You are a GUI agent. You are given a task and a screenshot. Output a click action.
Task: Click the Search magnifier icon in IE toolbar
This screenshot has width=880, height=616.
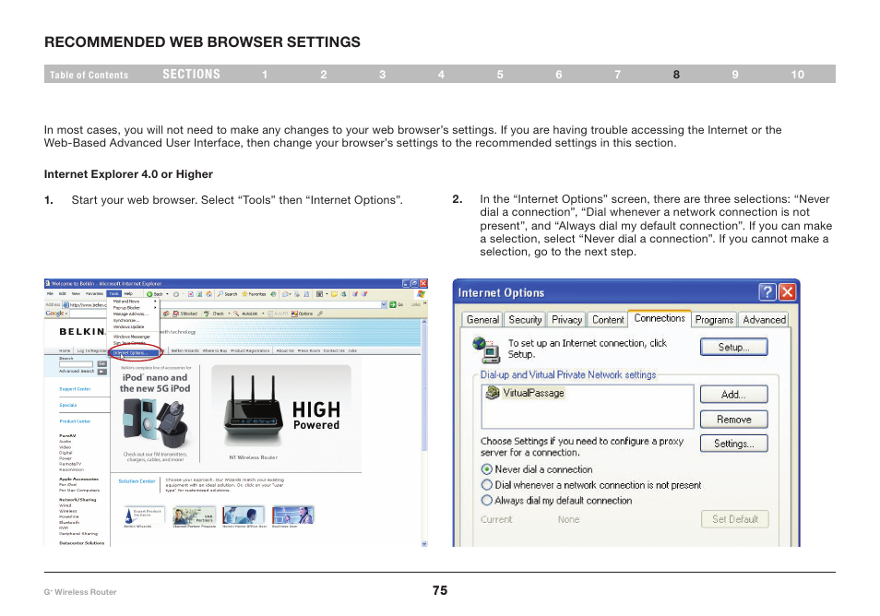coord(220,294)
